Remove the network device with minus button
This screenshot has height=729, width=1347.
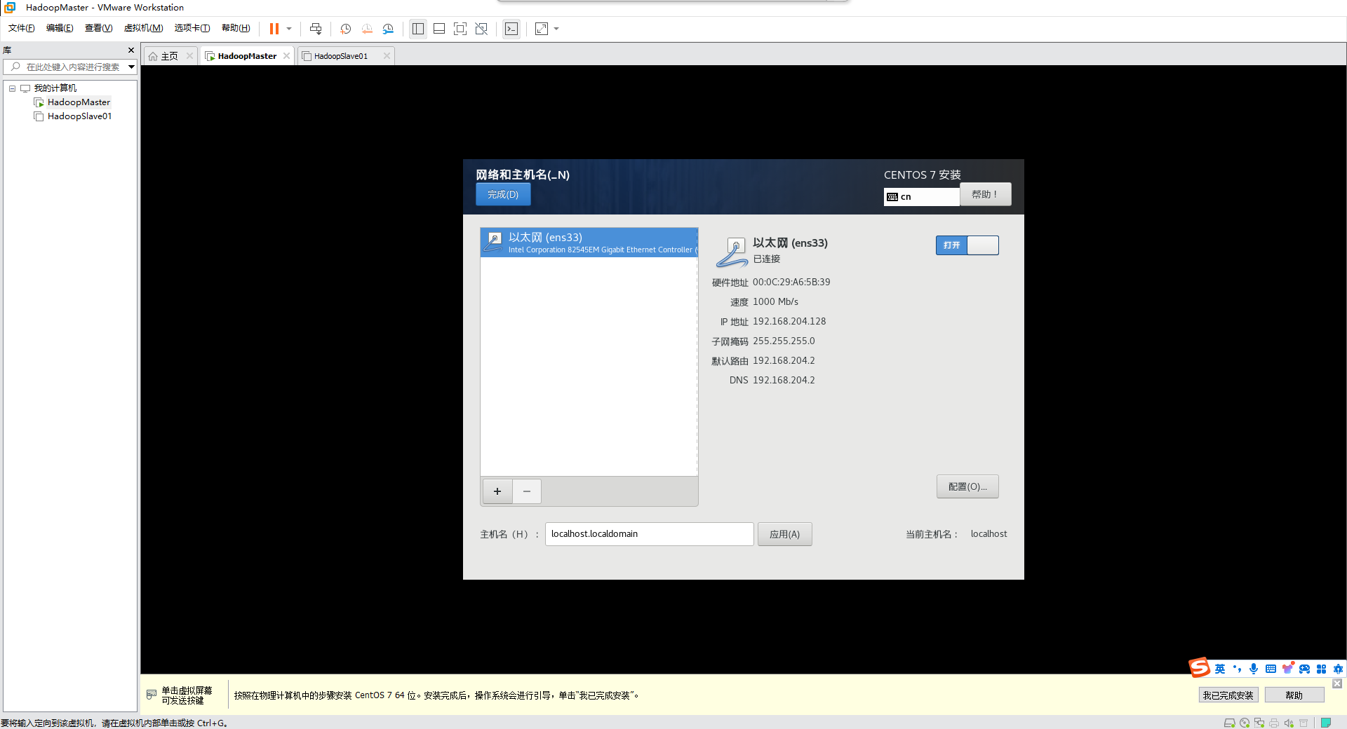pyautogui.click(x=527, y=491)
